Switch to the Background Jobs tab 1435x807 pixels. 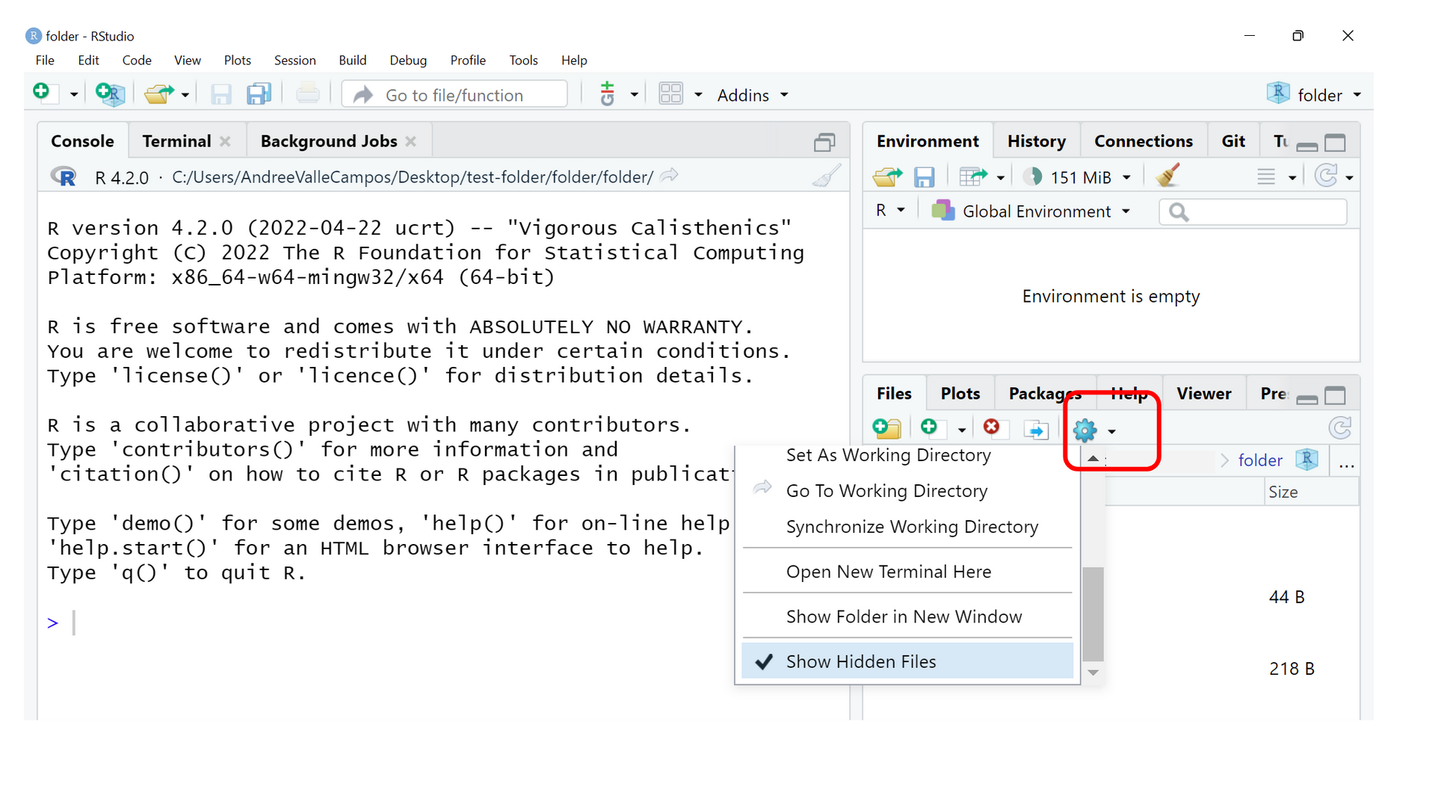(x=329, y=141)
